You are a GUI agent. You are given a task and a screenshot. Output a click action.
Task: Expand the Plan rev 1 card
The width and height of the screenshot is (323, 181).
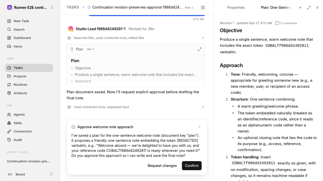[200, 49]
